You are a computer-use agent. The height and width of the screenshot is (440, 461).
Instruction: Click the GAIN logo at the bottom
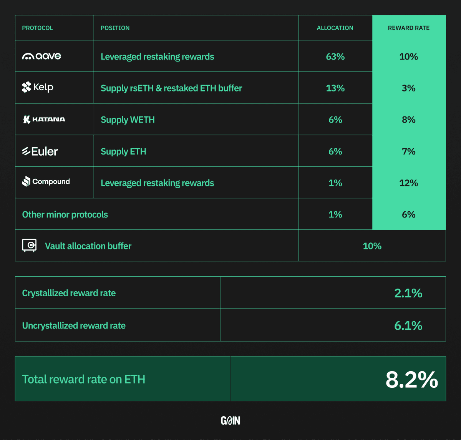pos(230,421)
